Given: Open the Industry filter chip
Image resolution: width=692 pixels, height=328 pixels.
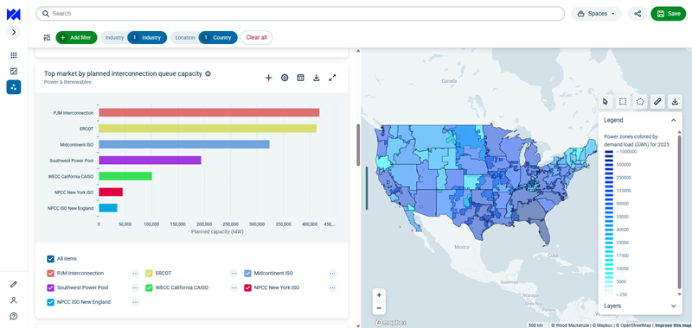Looking at the screenshot, I should tap(147, 37).
